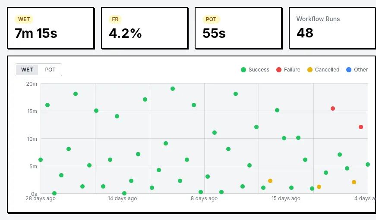Select the 55s metric value
376x220 pixels.
[214, 33]
